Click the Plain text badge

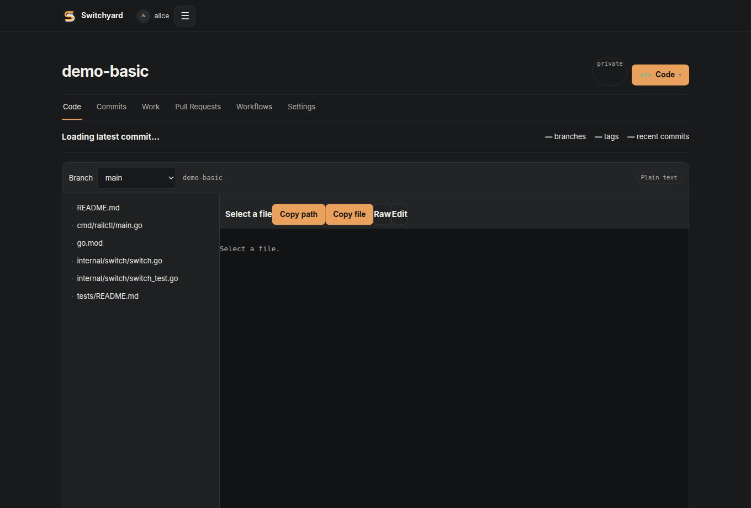659,178
